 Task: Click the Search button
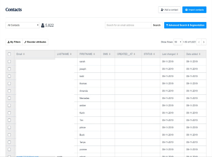pos(157,25)
